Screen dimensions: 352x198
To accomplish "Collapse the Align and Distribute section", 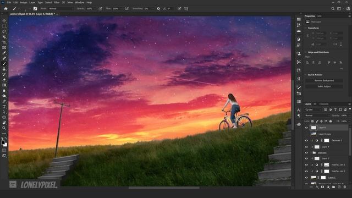I will [x=306, y=52].
